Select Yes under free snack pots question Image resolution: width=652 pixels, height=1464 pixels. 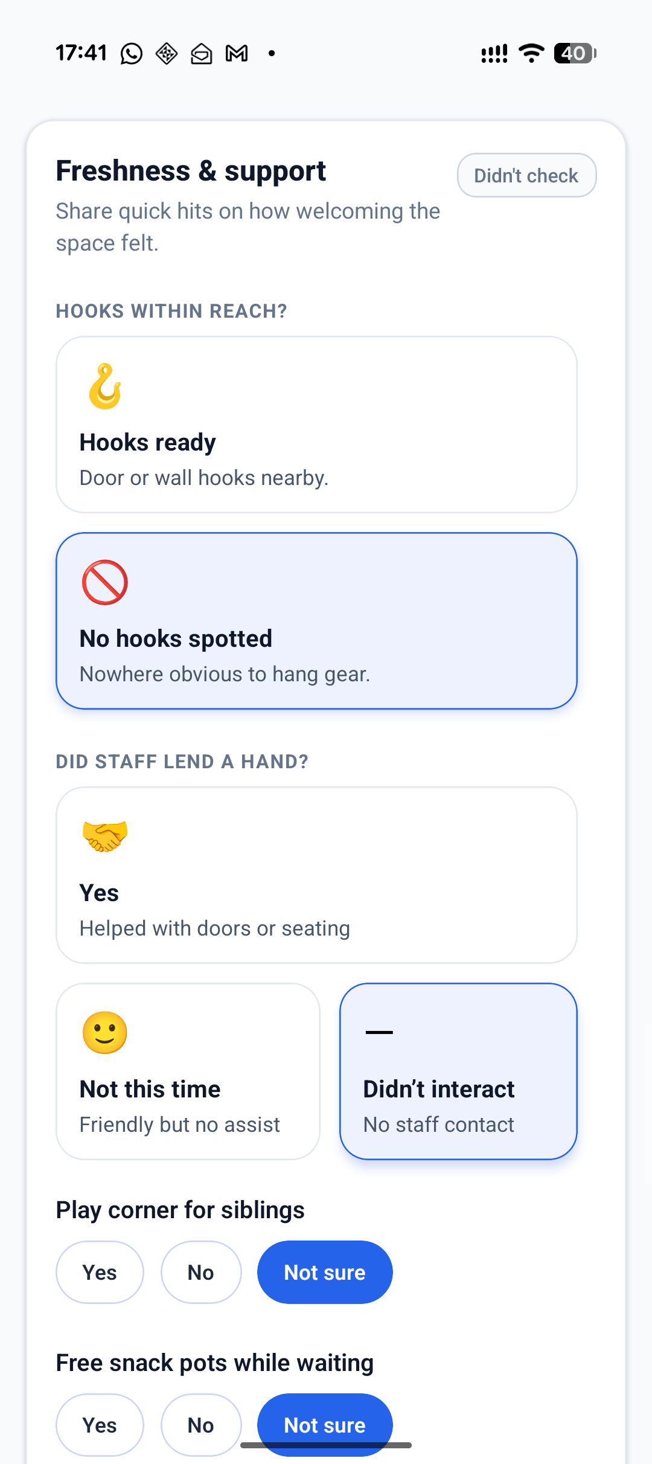point(100,1424)
